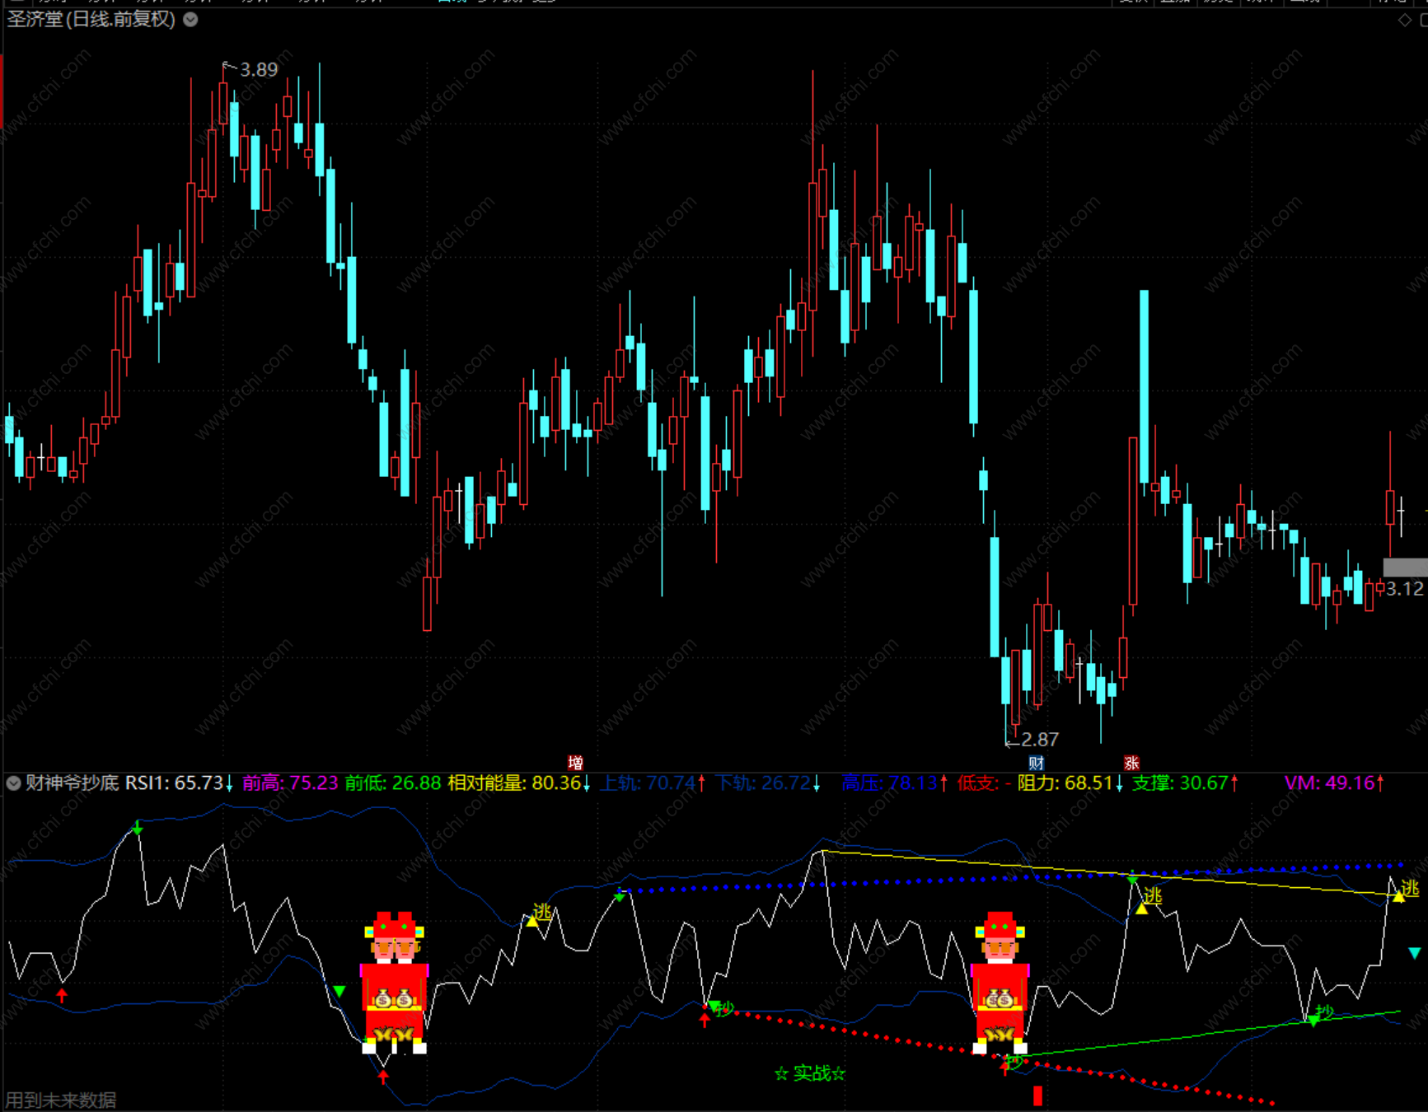Click the 3.12 latest price label

(1405, 589)
